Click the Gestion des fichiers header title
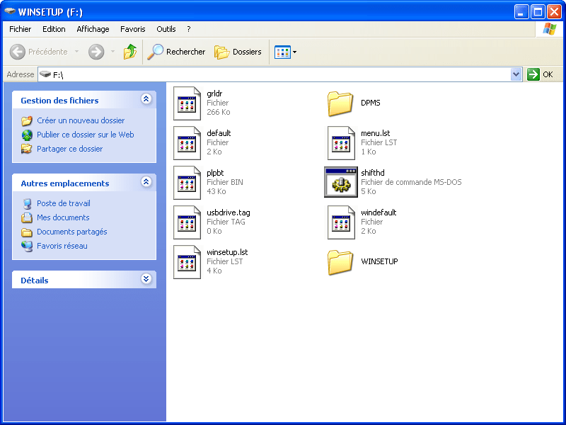The height and width of the screenshot is (425, 566). (59, 101)
